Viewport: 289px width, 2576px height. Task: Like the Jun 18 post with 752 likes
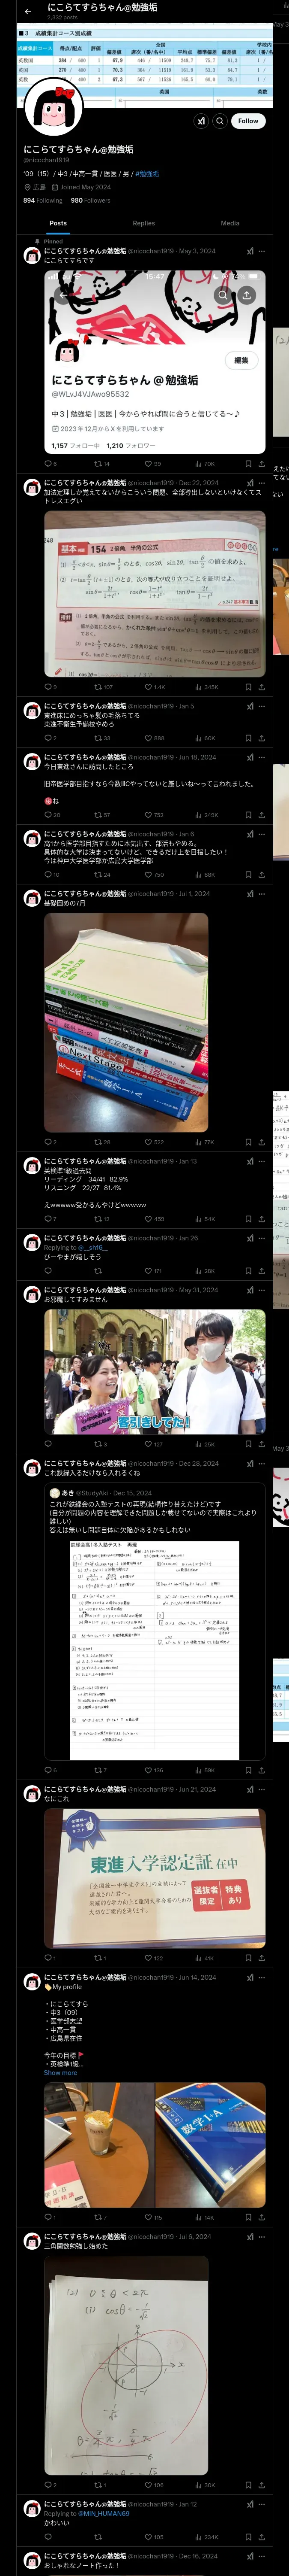click(x=153, y=815)
